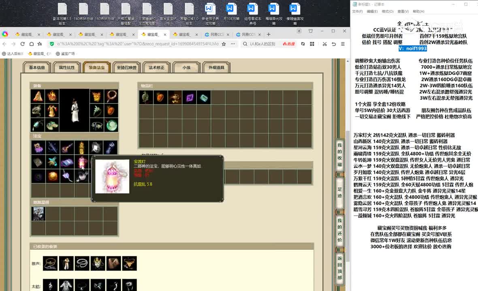Click the armored figure icon under 法宝 grid
This screenshot has width=478, height=291.
click(x=38, y=214)
